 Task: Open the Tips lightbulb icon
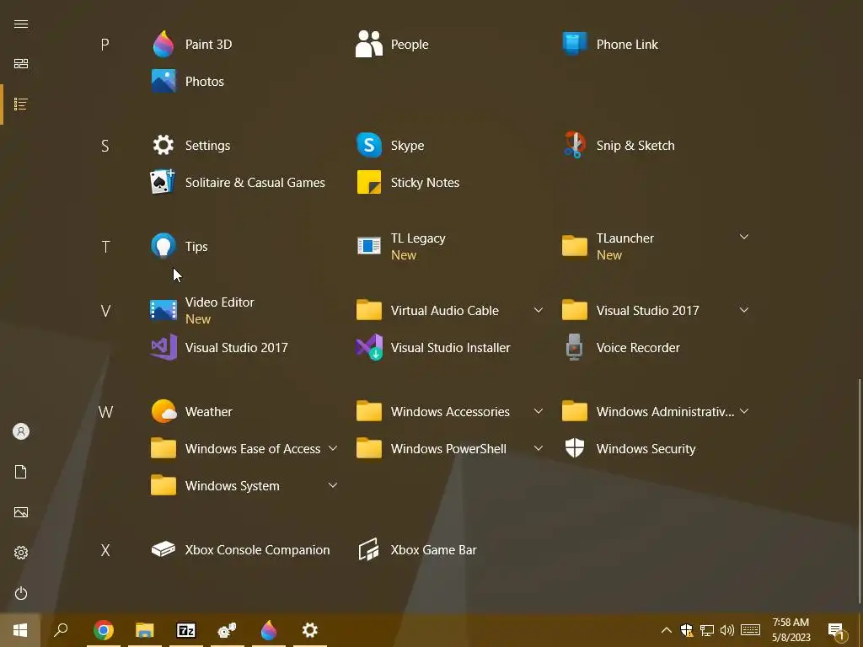coord(163,246)
